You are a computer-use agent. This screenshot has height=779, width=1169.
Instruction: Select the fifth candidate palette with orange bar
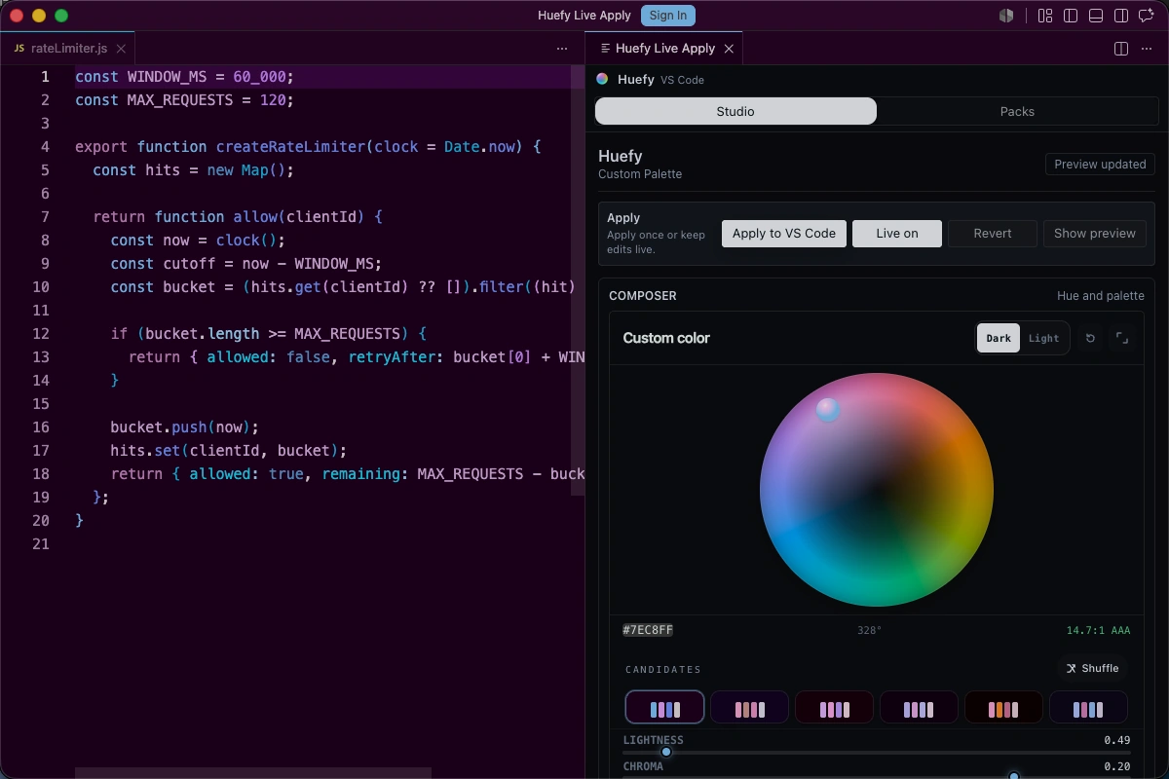tap(1003, 708)
